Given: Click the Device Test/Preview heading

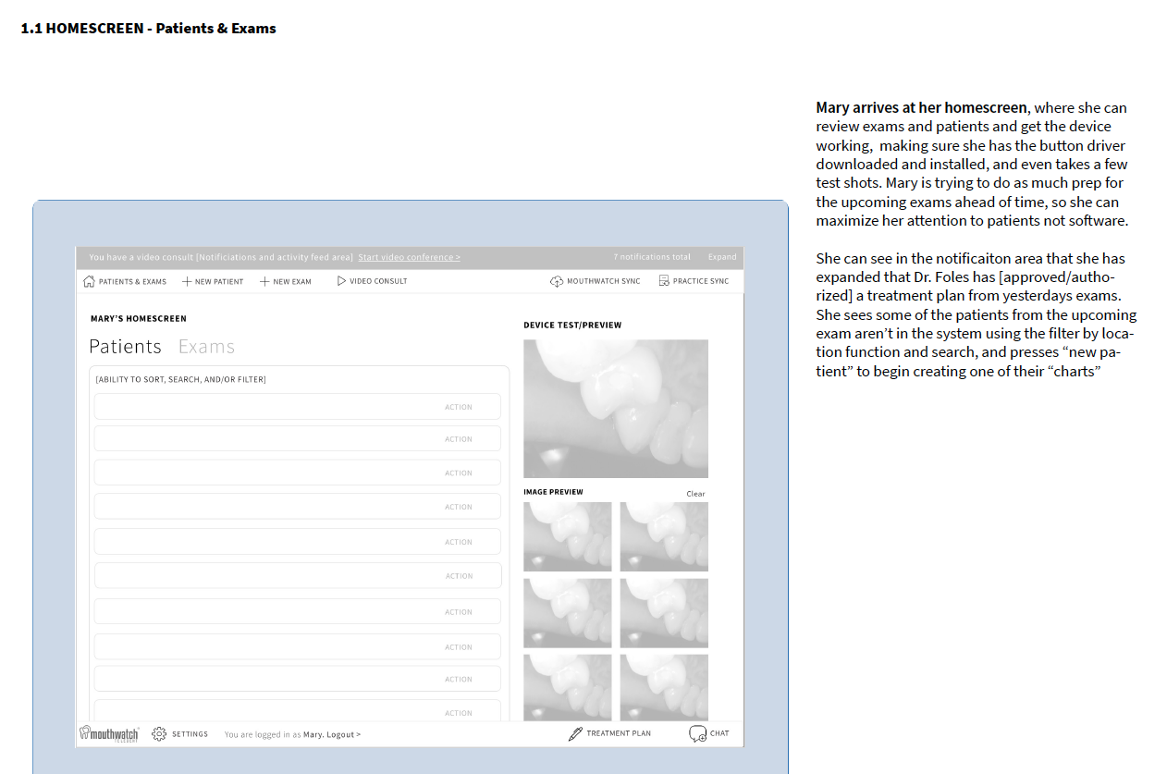Looking at the screenshot, I should 572,326.
